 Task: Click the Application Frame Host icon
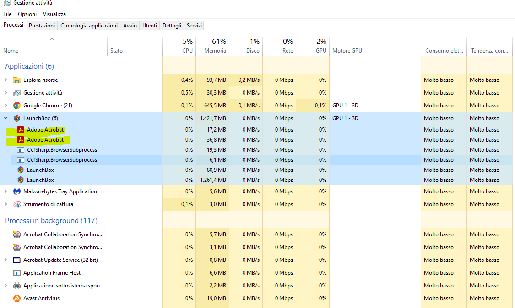tap(17, 273)
